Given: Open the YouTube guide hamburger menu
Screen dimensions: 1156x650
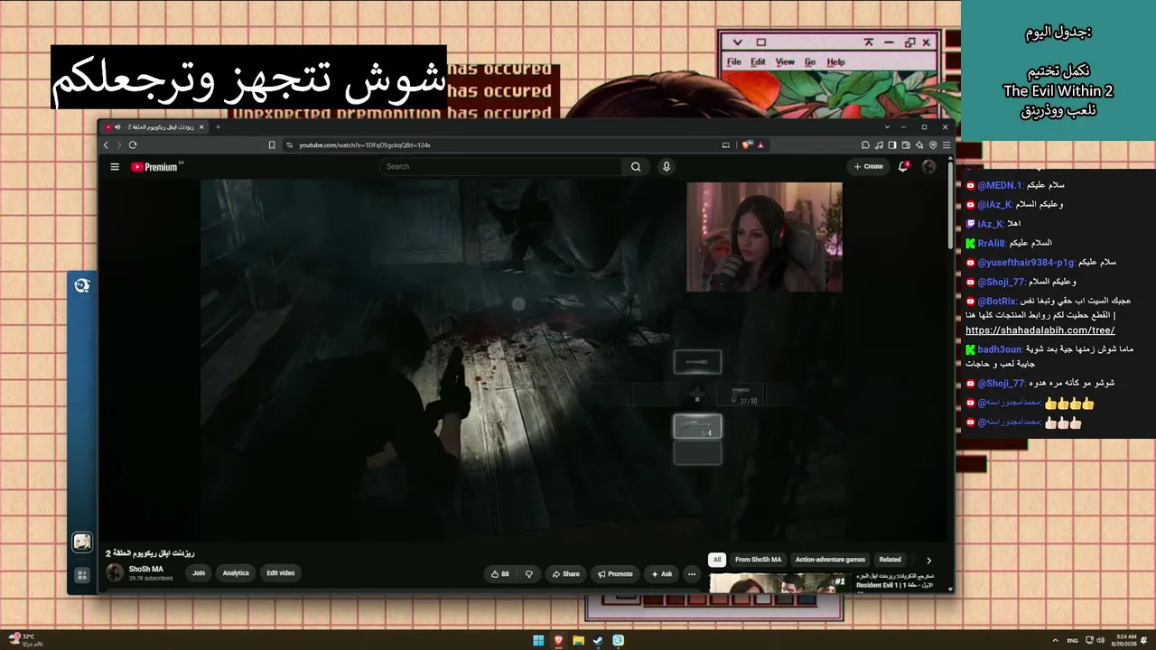Looking at the screenshot, I should pyautogui.click(x=115, y=166).
